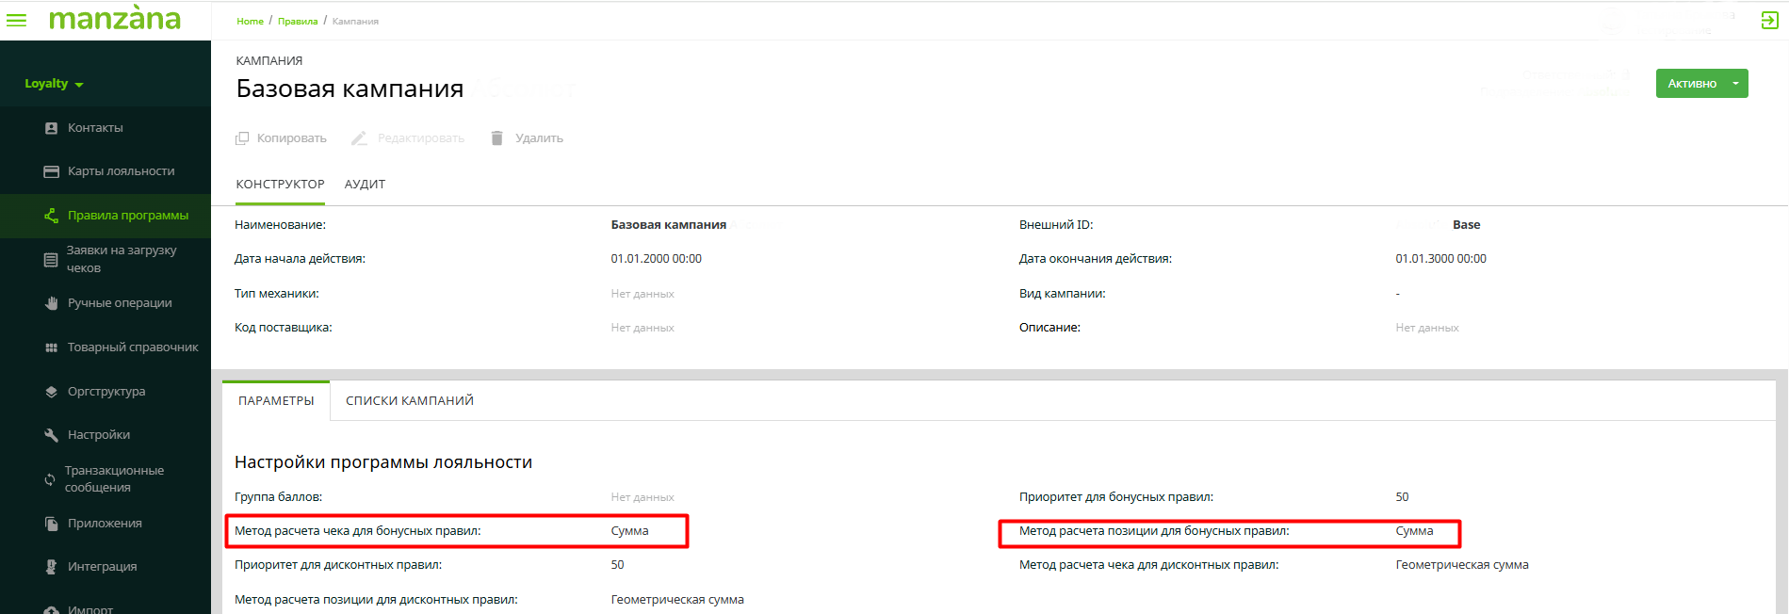
Task: Click the Copy campaign icon
Action: tap(242, 138)
